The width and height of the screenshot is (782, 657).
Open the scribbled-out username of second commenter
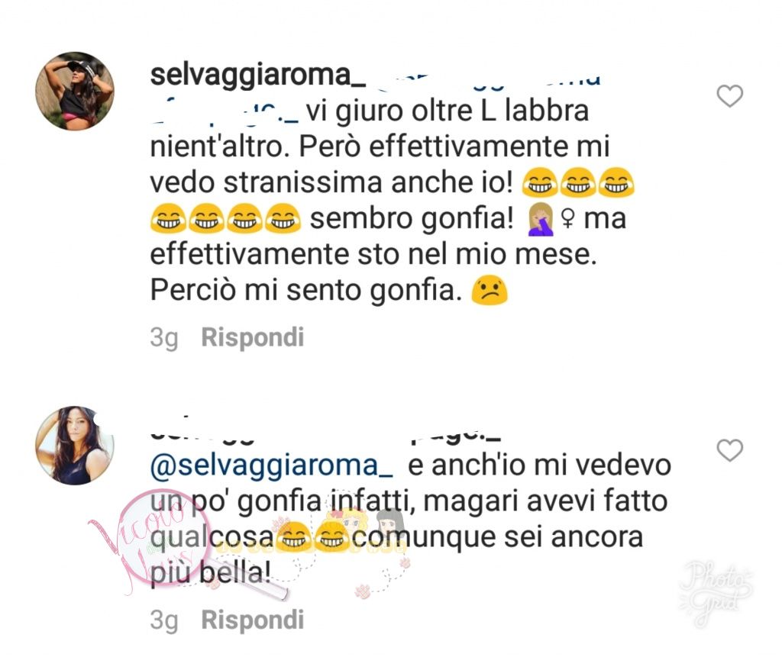tap(325, 431)
